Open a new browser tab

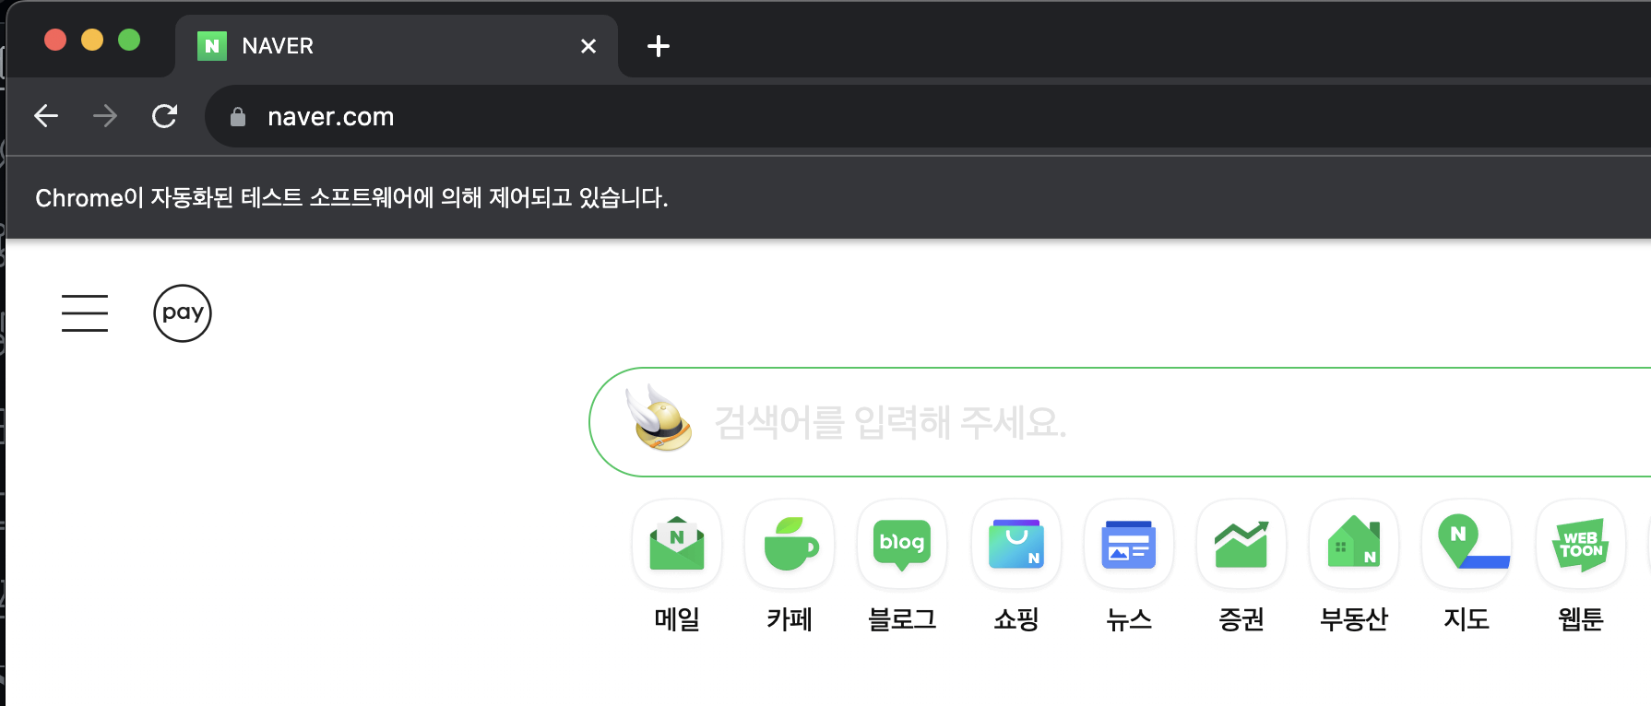[659, 46]
